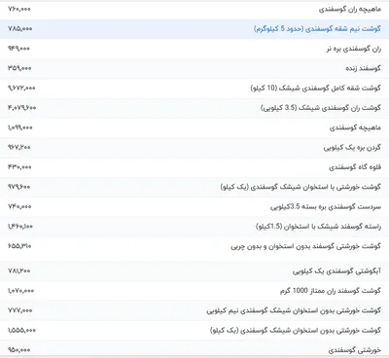Click the price ۴,۰۷۹,۶۰۰
Image resolution: width=389 pixels, height=358 pixels.
click(x=22, y=108)
